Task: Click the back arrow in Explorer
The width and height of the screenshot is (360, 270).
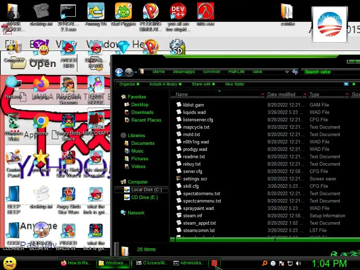Action: click(x=119, y=72)
